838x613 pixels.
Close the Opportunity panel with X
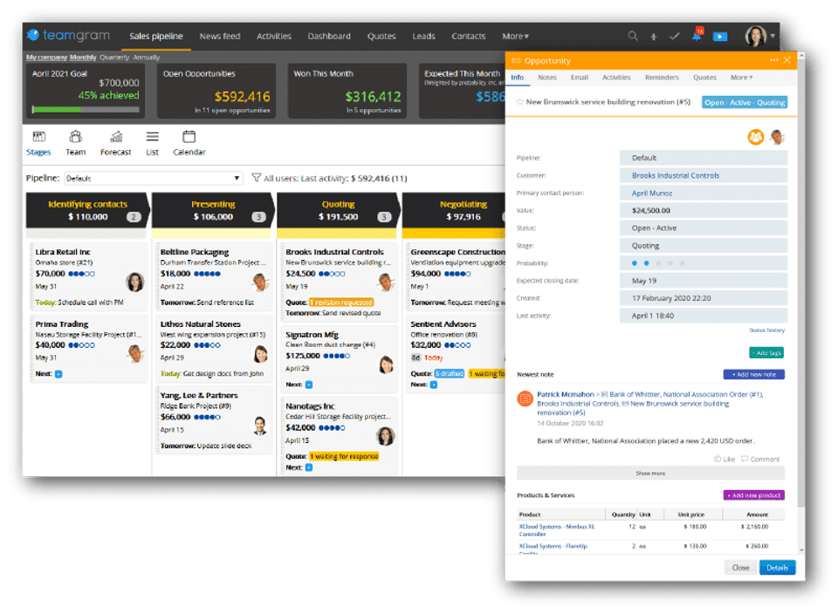(787, 60)
